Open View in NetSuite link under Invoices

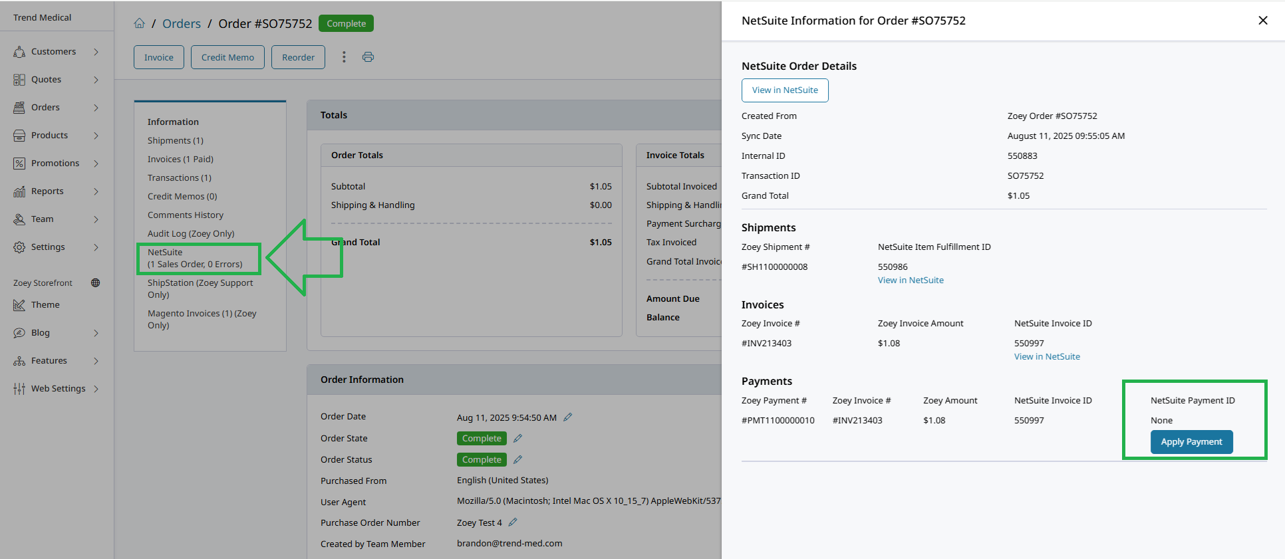click(1047, 356)
